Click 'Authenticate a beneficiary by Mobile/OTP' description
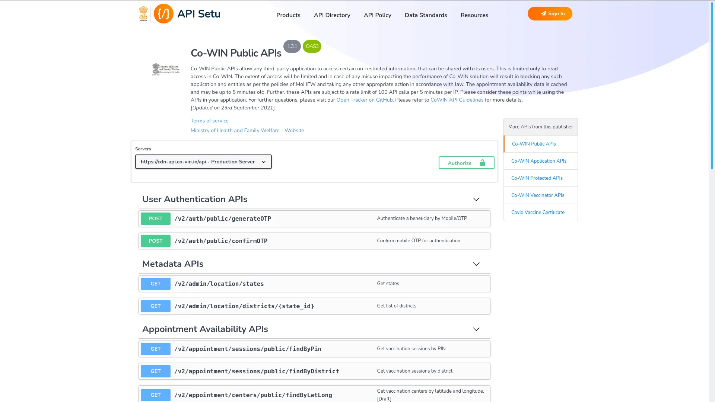This screenshot has height=402, width=715. (x=422, y=218)
